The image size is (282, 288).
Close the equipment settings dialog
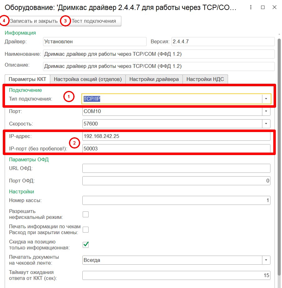(274, 7)
